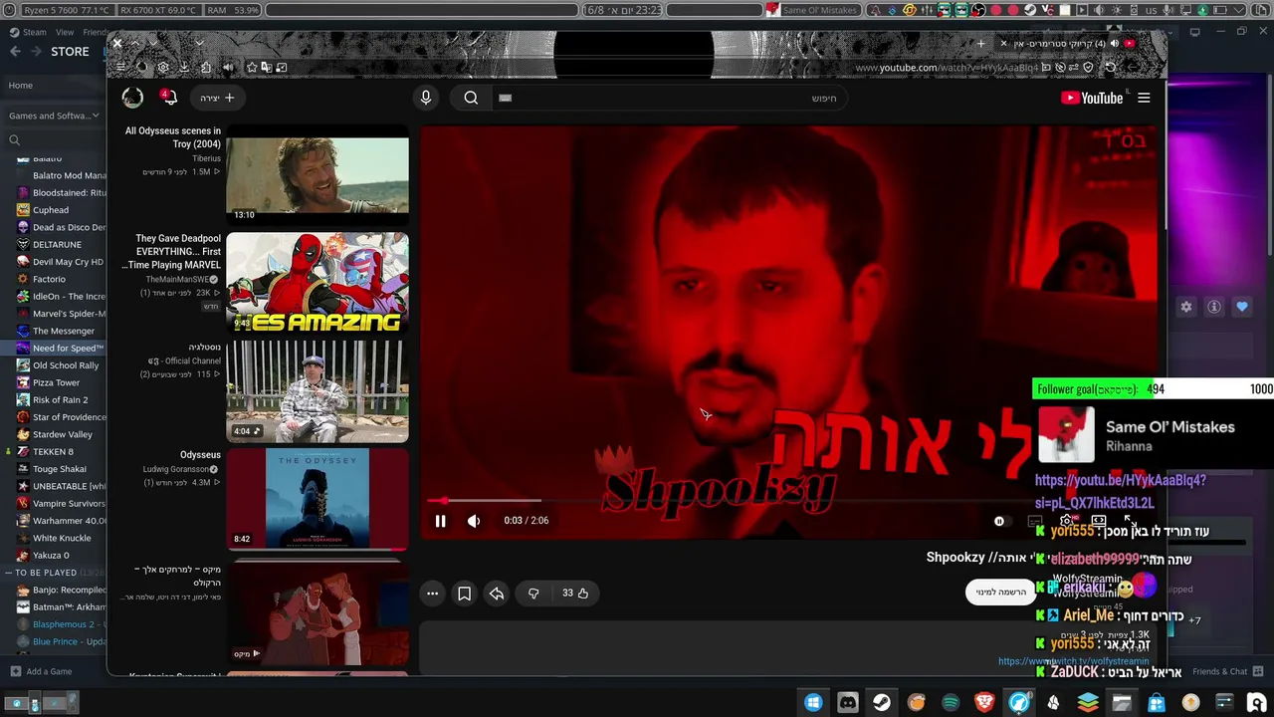Click the YouTube search field
This screenshot has width=1274, height=717.
(x=669, y=98)
